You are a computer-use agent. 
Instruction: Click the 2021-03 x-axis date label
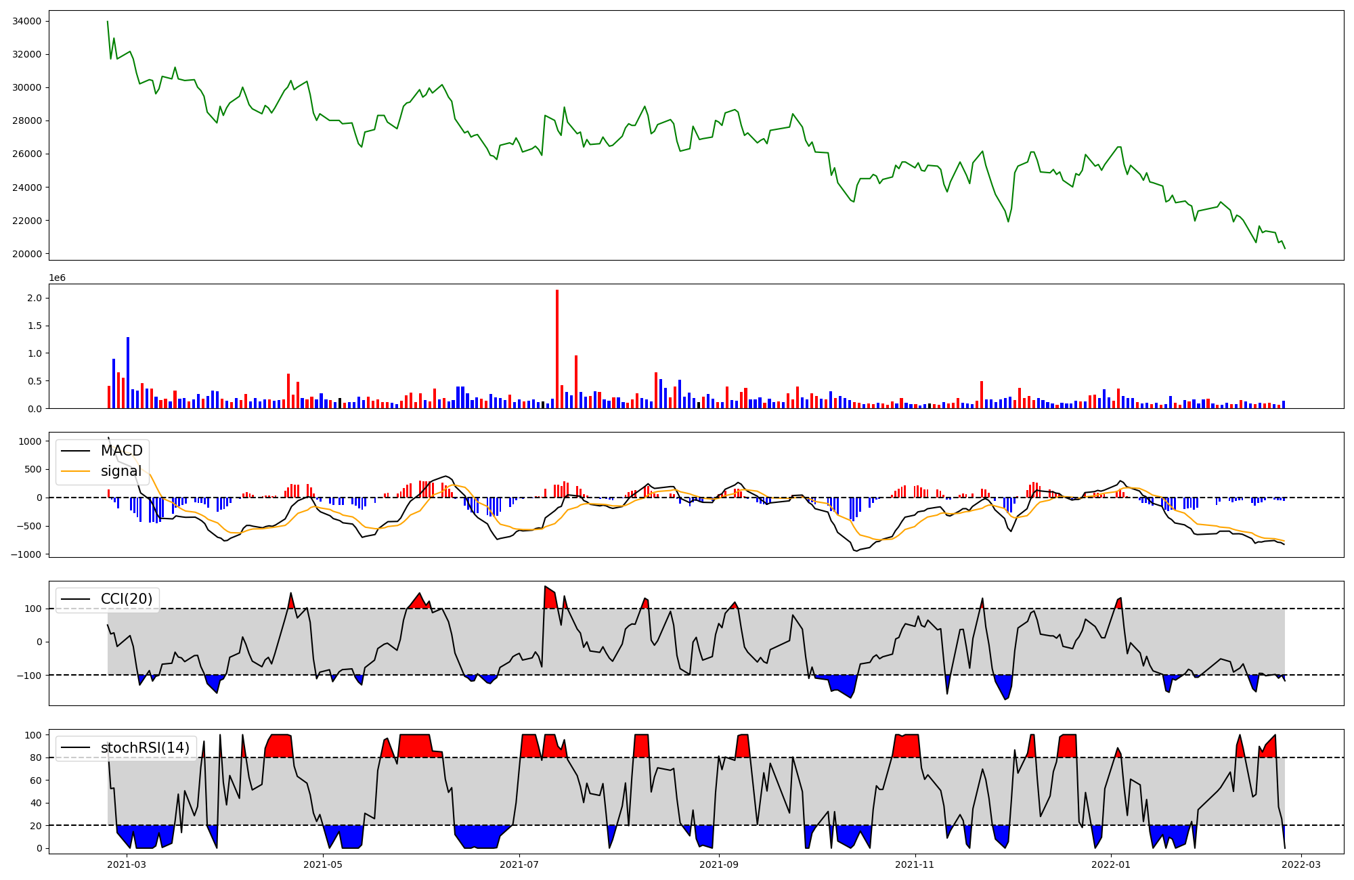(x=127, y=864)
